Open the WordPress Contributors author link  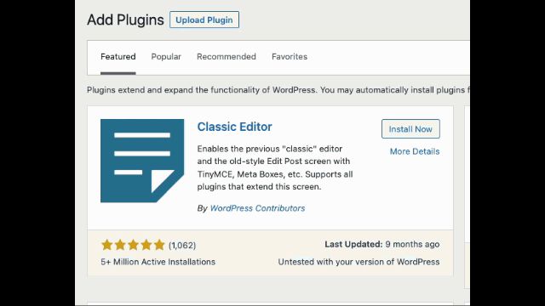(x=257, y=208)
